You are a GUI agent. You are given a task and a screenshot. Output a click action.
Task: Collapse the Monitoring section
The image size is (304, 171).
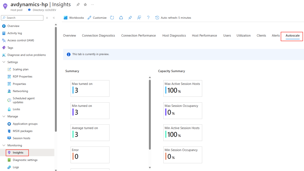4,145
